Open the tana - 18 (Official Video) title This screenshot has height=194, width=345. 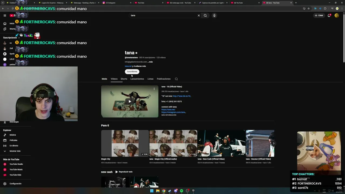click(172, 87)
